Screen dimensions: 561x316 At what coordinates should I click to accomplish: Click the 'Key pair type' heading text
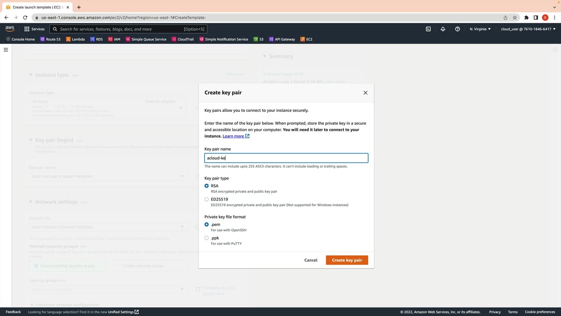coord(217,178)
